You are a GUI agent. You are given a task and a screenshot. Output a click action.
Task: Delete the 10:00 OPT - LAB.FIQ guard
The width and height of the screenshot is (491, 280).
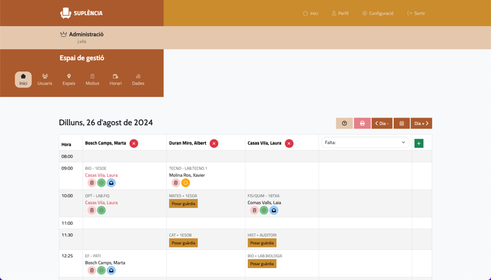point(91,210)
